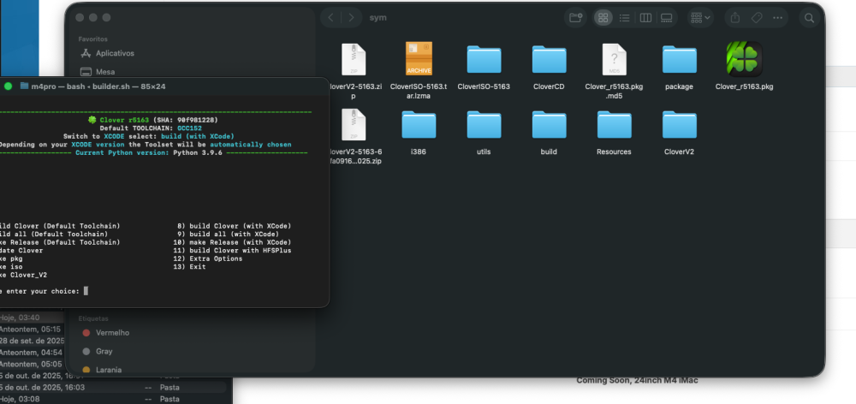The image size is (856, 404).
Task: Open the group-by dropdown in Finder toolbar
Action: click(x=700, y=17)
